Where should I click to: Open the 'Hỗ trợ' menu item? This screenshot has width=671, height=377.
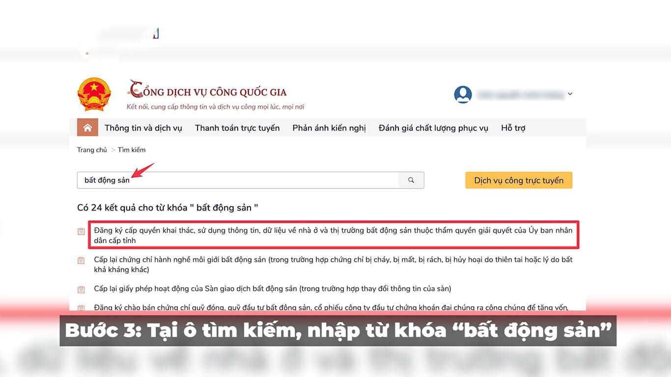point(513,128)
